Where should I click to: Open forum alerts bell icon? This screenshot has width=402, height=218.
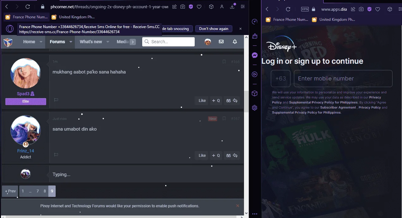235,42
